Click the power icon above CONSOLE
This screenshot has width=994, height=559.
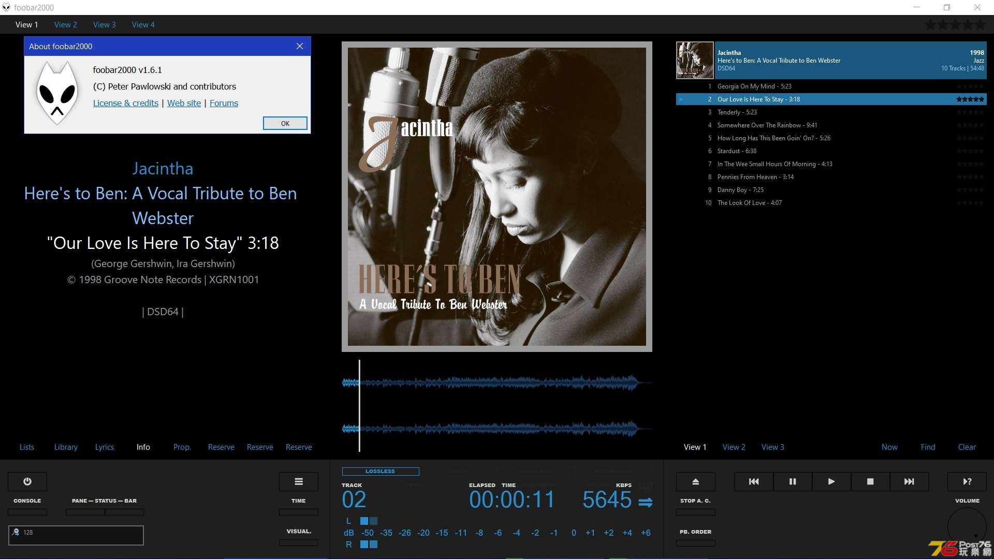[27, 481]
